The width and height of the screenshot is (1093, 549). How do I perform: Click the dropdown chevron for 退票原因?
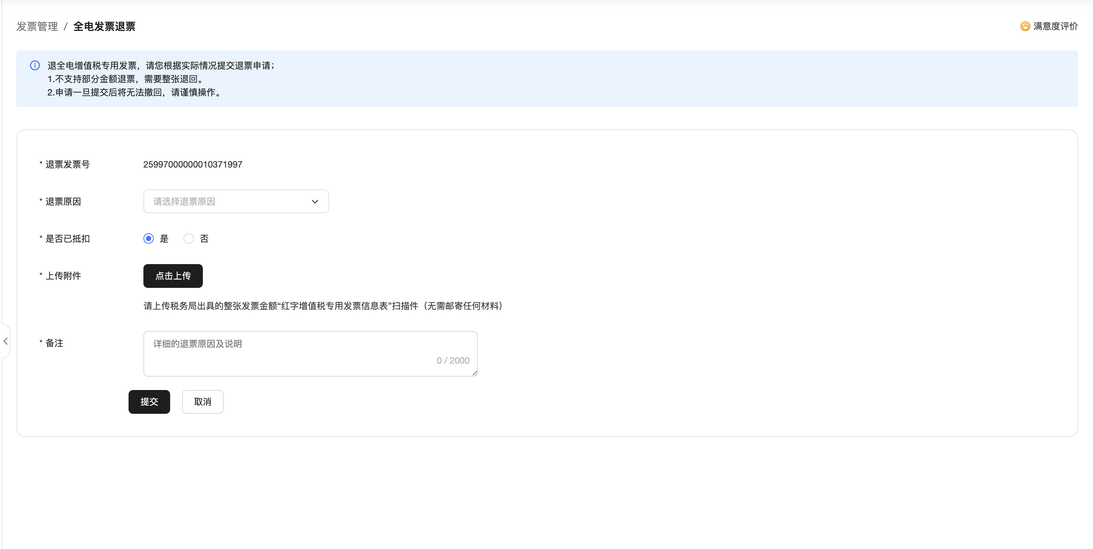315,202
